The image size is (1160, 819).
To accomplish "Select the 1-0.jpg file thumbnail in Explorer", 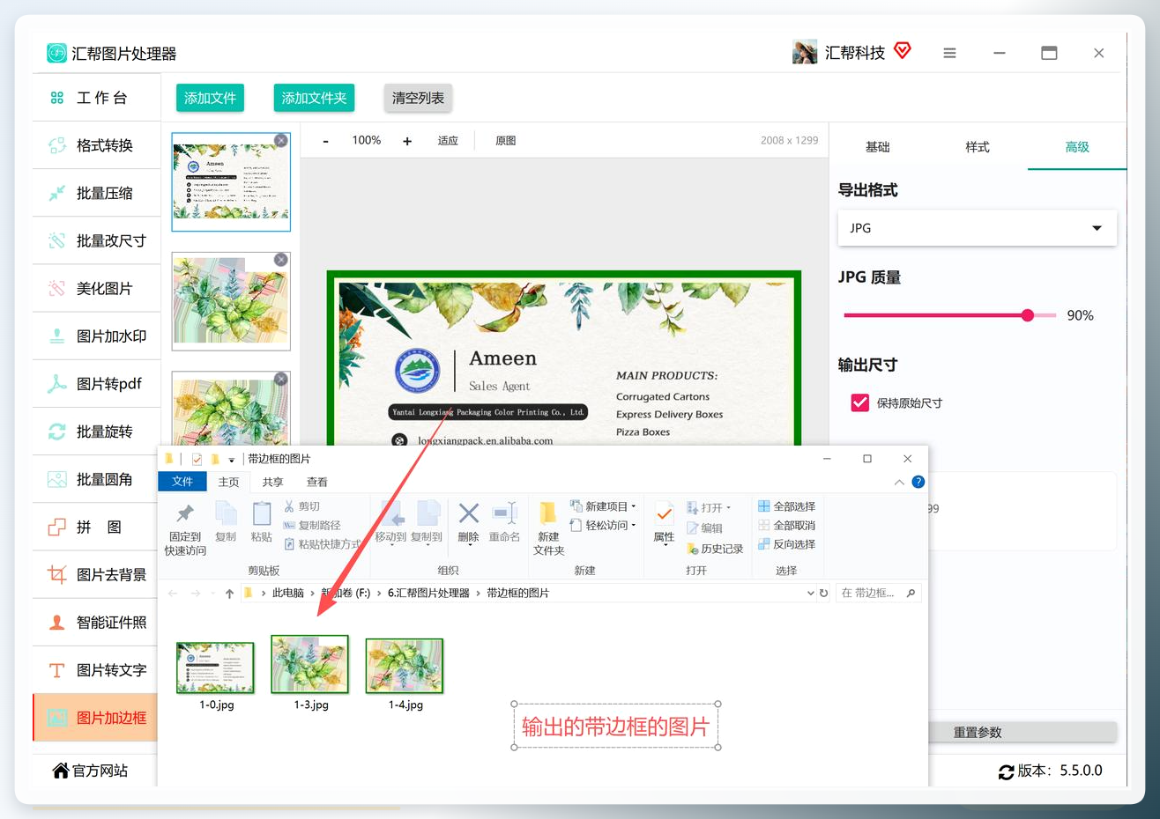I will 216,668.
